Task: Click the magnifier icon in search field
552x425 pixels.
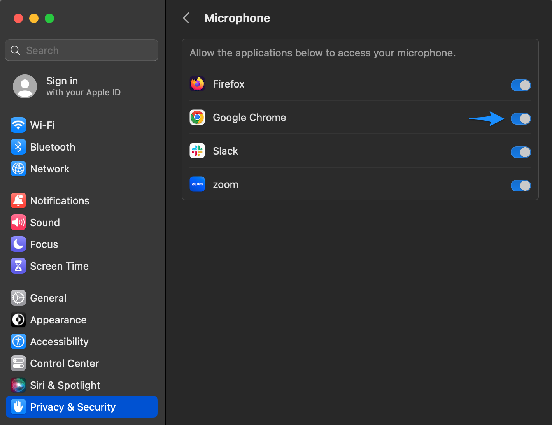Action: pyautogui.click(x=15, y=50)
